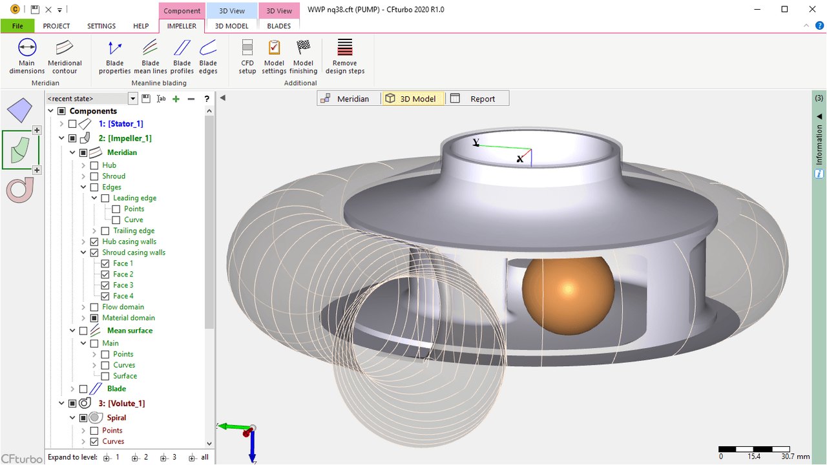Collapse the Shroud casing walls node
The image size is (827, 465).
(83, 253)
